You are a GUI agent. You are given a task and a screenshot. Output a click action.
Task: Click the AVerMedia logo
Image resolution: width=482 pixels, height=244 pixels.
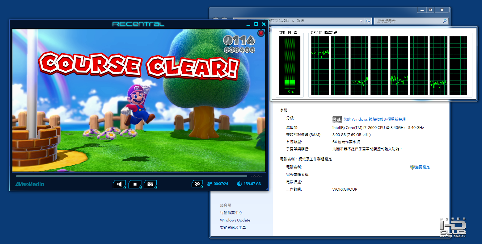[x=30, y=184]
